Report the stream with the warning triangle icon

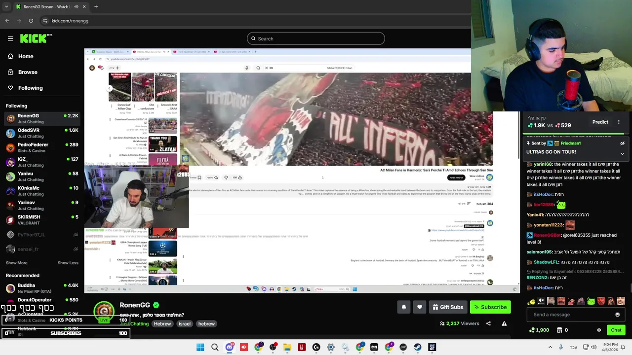coord(504,323)
